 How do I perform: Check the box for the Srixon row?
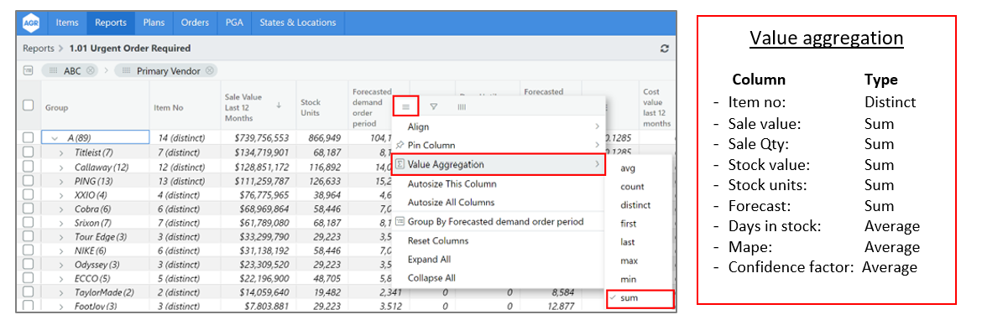click(28, 223)
